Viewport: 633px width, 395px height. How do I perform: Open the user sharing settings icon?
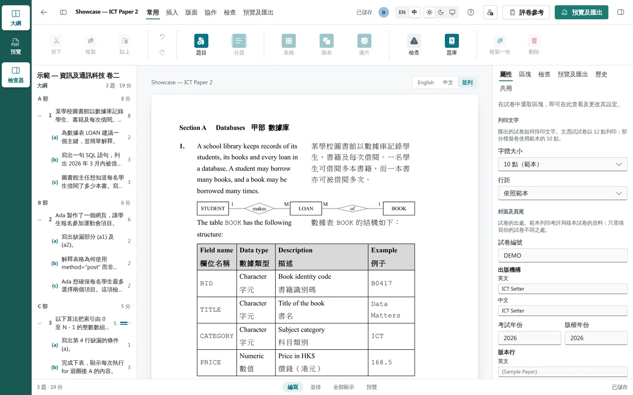point(490,12)
